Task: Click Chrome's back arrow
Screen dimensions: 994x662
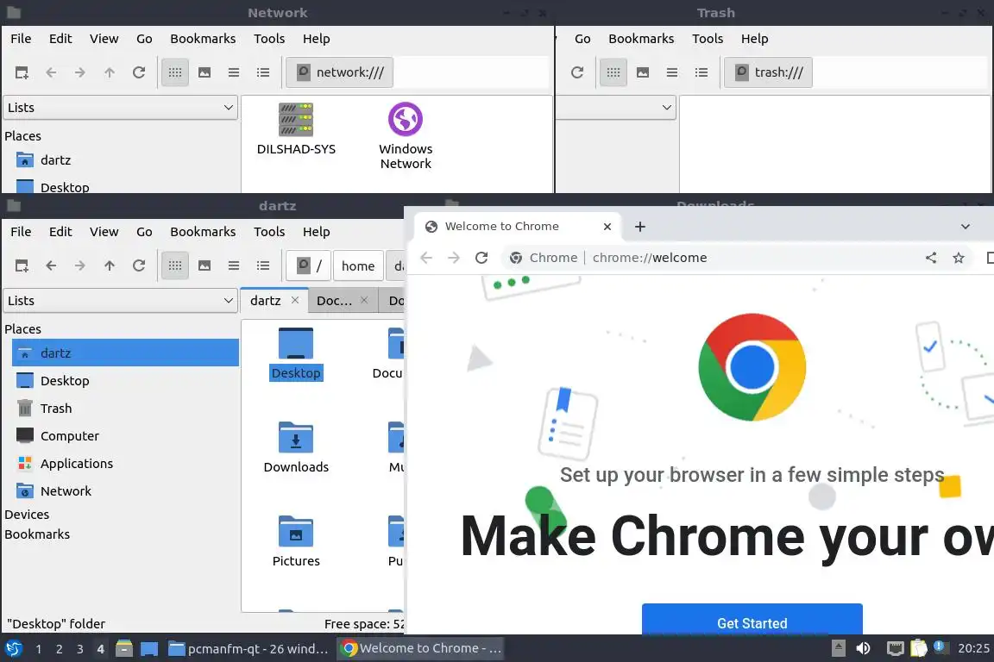Action: 426,258
